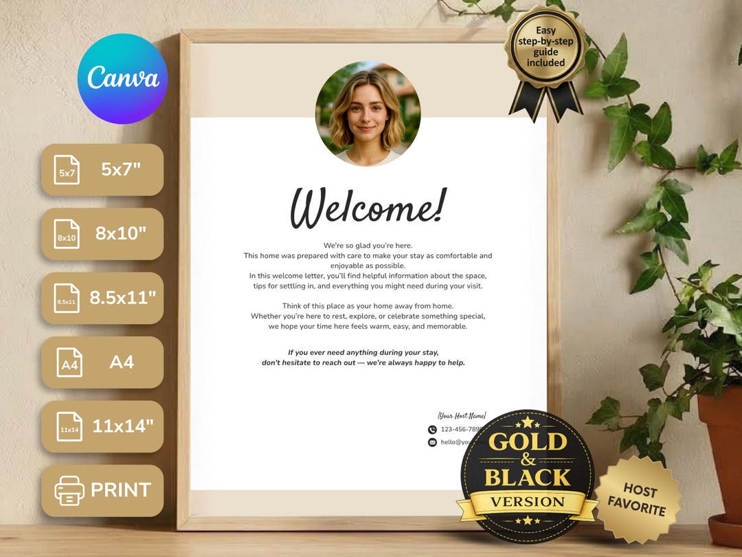Click the hello@ email text
742x557 pixels.
pos(457,442)
